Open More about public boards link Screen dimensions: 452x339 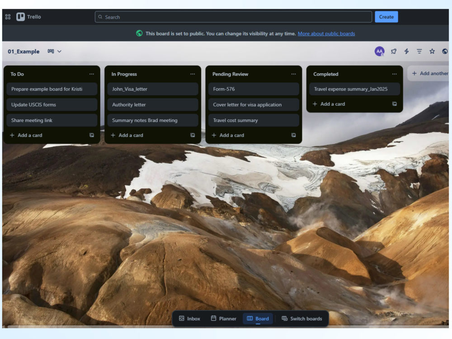pos(326,34)
